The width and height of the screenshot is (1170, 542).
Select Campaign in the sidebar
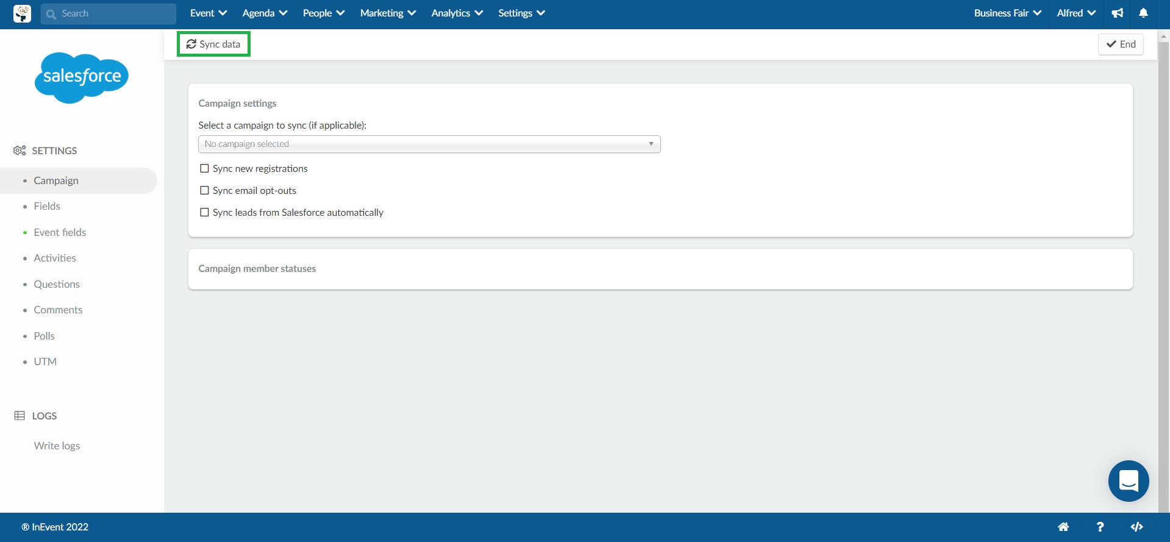(x=79, y=180)
